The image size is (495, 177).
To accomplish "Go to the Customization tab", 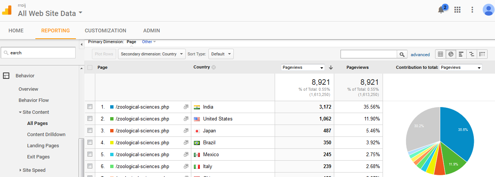I will 105,30.
